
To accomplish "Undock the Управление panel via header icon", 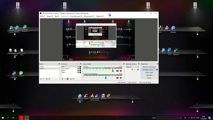I will (157, 64).
